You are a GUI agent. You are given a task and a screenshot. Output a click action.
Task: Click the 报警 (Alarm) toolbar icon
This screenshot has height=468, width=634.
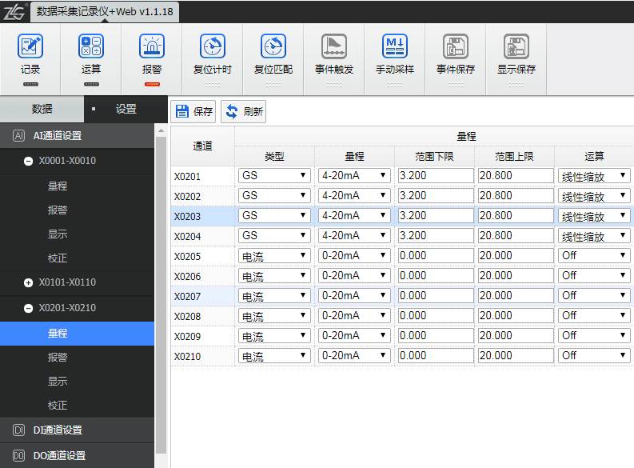click(152, 46)
